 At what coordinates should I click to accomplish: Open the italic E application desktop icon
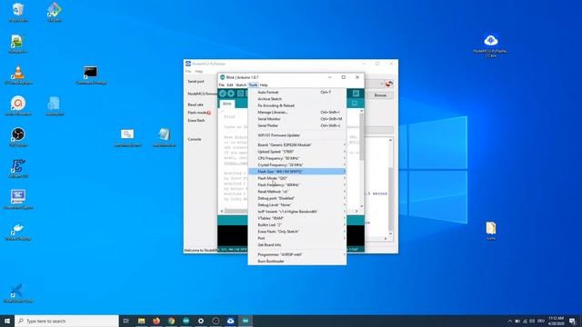[x=18, y=168]
